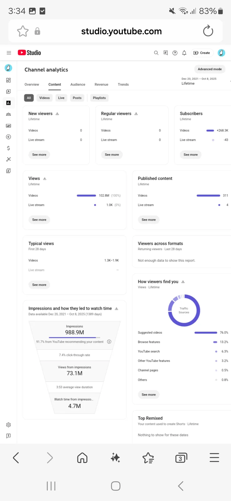Click See more in How viewers find you
Image resolution: width=231 pixels, height=501 pixels.
point(149,395)
